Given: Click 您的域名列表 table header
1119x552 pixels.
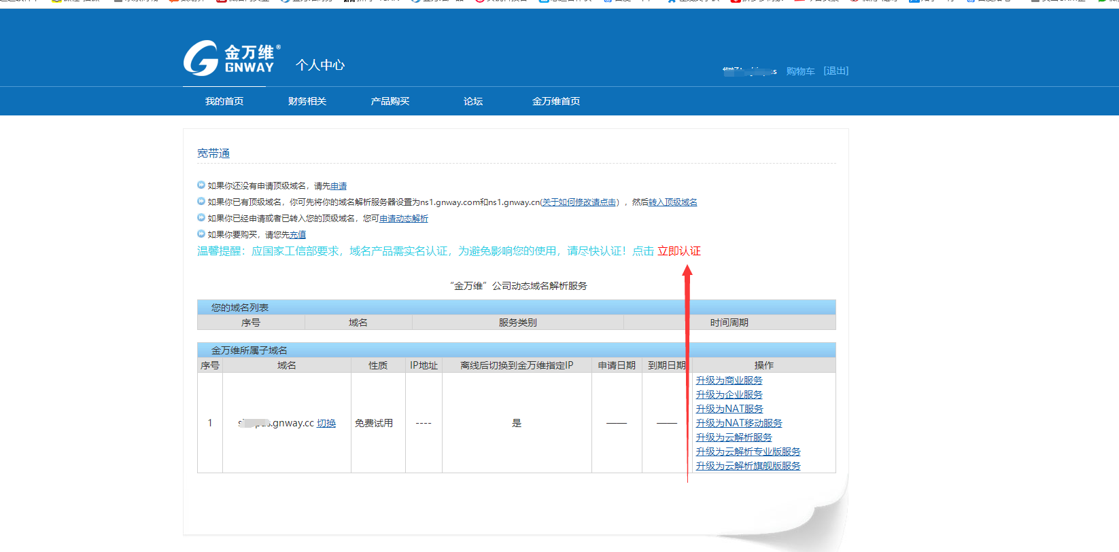Looking at the screenshot, I should point(516,308).
